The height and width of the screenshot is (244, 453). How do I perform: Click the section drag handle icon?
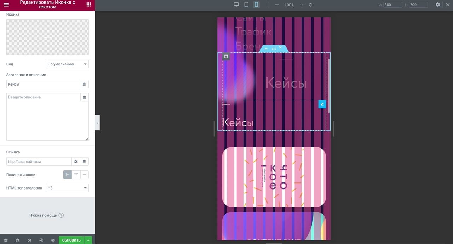pos(274,49)
